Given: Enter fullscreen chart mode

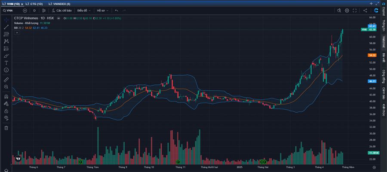Looking at the screenshot, I should 355,10.
